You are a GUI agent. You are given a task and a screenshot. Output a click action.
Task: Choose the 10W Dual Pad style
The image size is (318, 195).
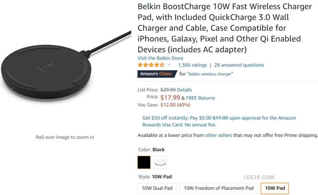[x=157, y=188]
